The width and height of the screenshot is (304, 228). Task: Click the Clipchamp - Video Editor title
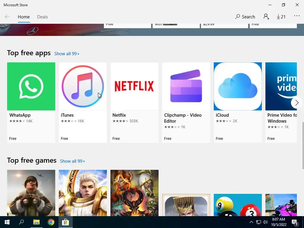(183, 118)
